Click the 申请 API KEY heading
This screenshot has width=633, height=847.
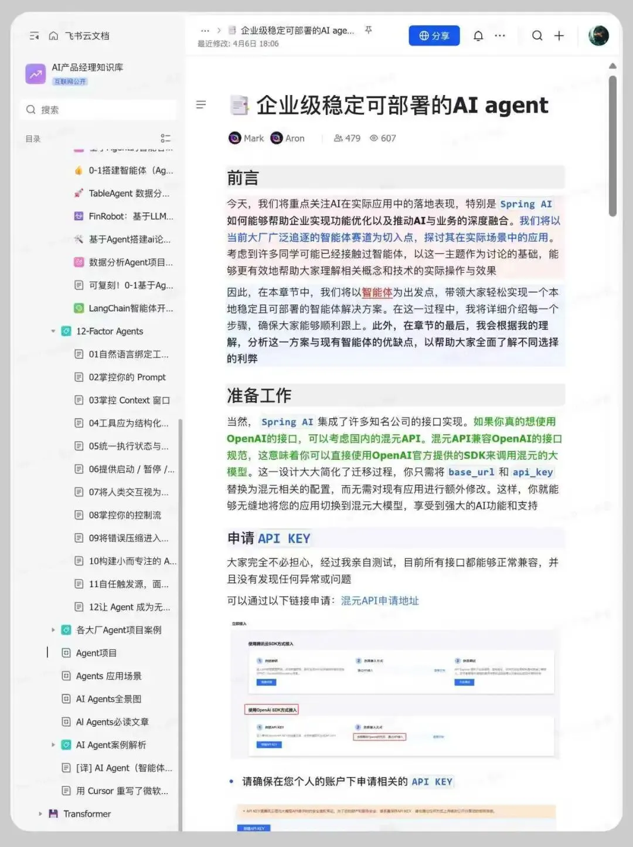point(268,538)
